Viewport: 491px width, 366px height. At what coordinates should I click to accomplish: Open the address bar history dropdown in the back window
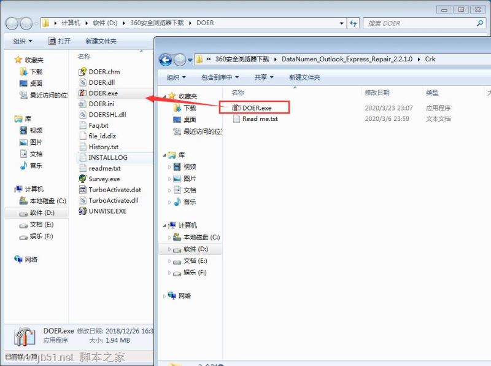coord(341,23)
